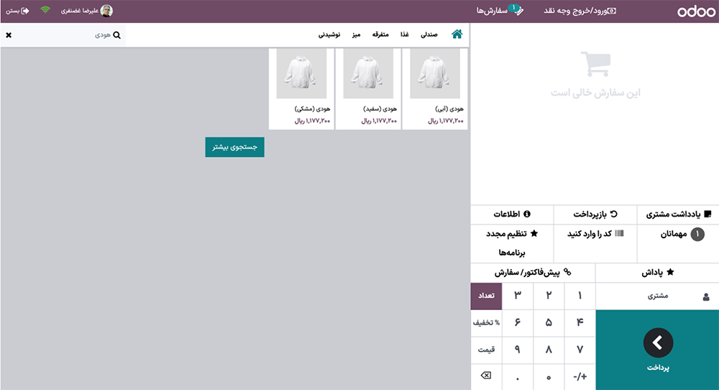
Task: Select the نوشیدنی category tab
Action: (330, 35)
